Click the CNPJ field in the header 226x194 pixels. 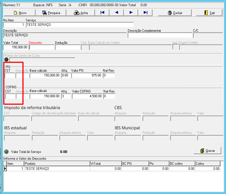tap(104, 5)
